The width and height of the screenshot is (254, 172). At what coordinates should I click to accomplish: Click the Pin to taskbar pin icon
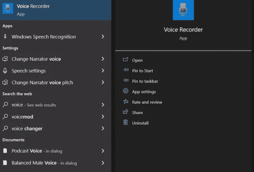(126, 81)
